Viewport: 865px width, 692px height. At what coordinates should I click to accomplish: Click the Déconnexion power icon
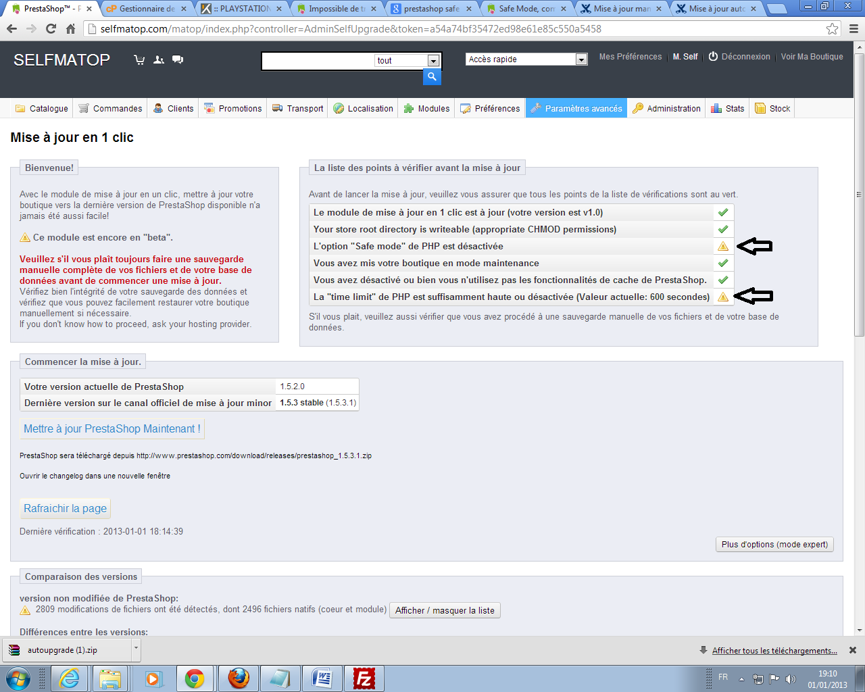[x=713, y=57]
